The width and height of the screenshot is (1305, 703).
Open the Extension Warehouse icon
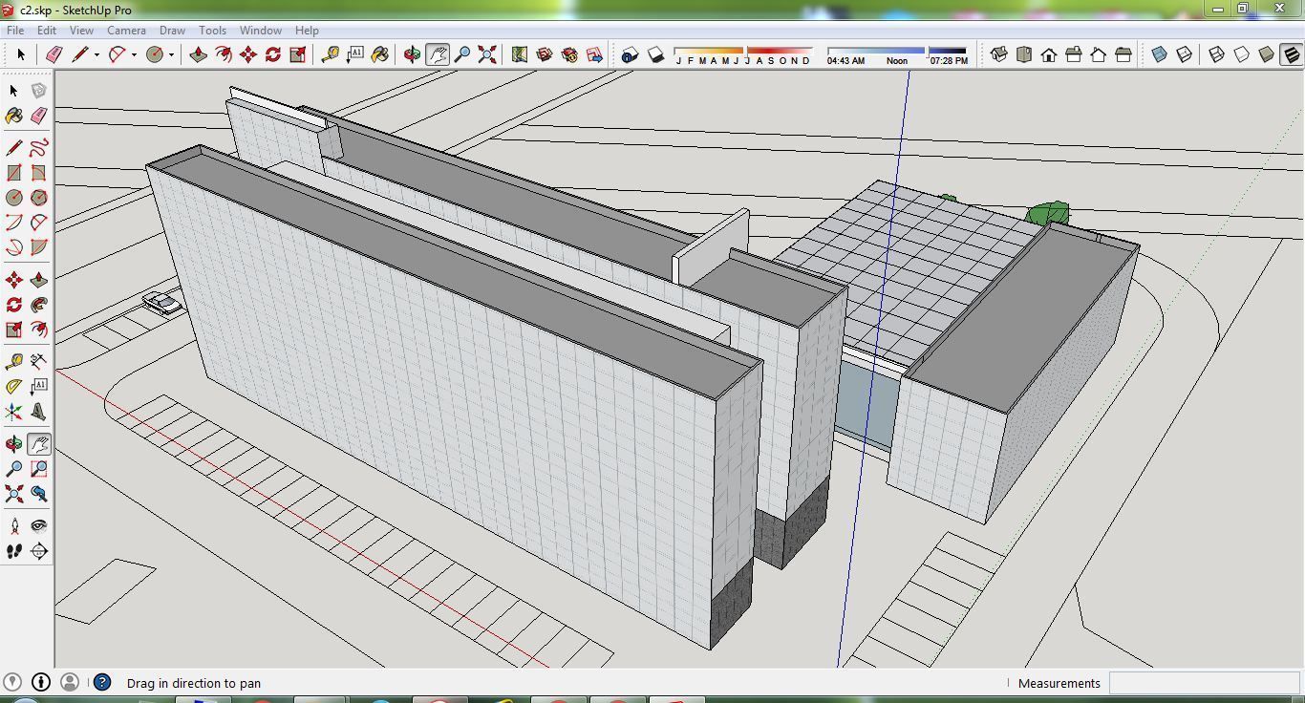569,54
